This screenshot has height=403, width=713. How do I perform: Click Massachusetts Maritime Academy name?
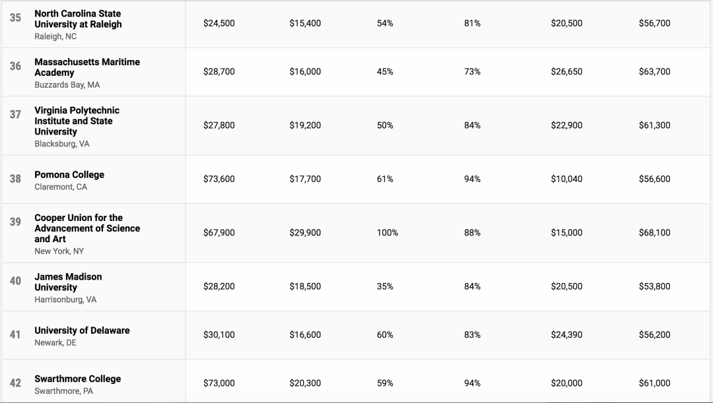click(x=86, y=67)
